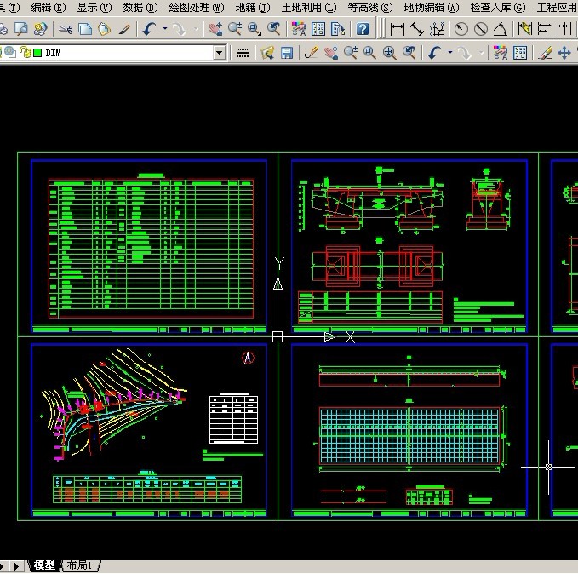Switch to the 布局1 layout tab
Viewport: 578px width, 574px height.
pos(80,565)
